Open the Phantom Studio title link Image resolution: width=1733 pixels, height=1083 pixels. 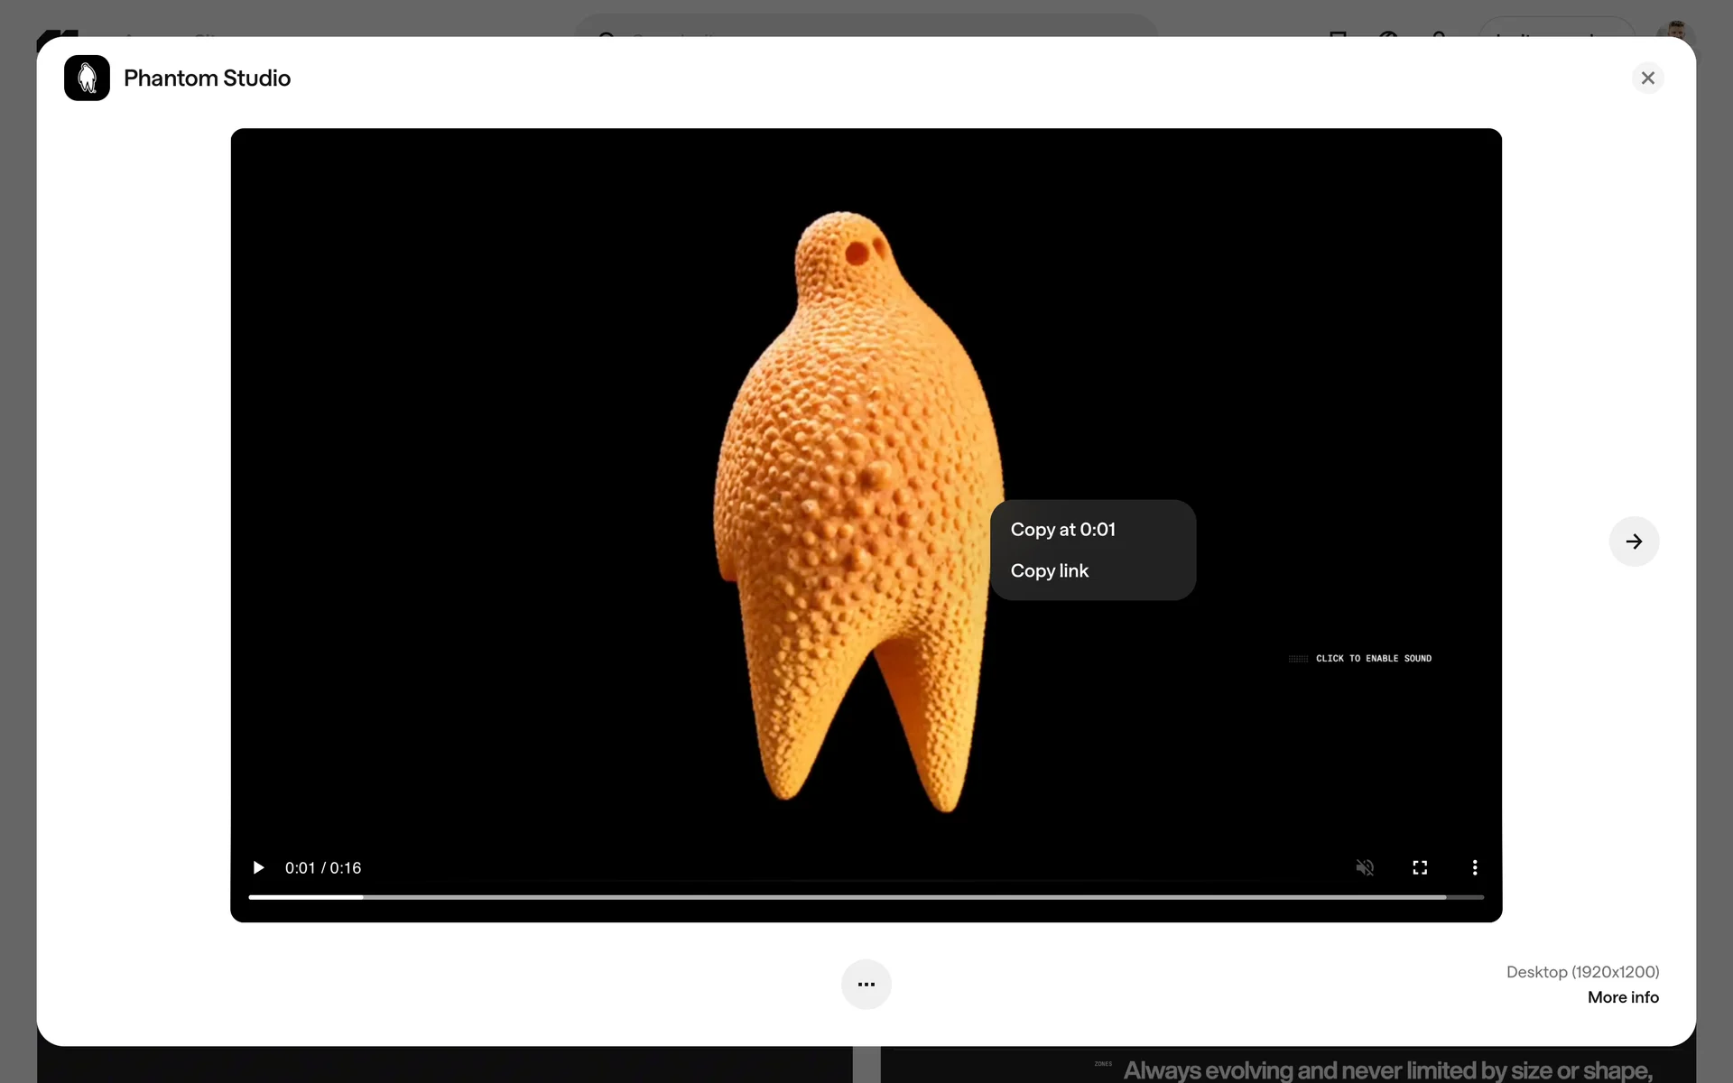click(207, 79)
